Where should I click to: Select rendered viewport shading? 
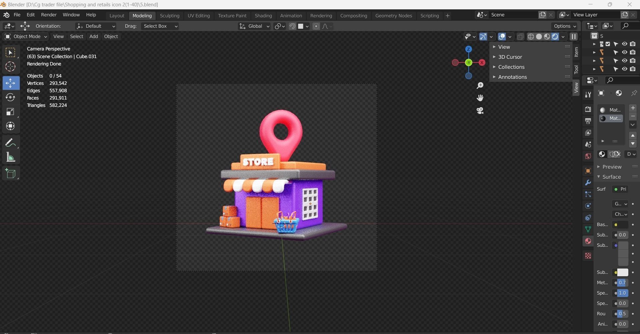(555, 37)
